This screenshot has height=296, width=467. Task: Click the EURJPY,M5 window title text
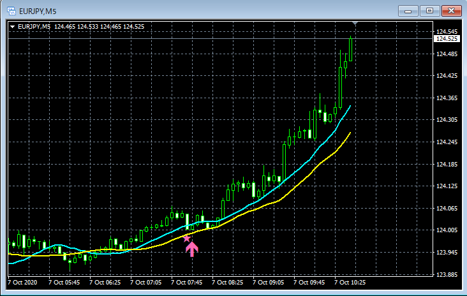pos(38,11)
